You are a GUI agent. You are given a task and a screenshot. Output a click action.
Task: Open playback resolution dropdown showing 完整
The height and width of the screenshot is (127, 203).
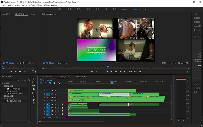tap(167, 63)
